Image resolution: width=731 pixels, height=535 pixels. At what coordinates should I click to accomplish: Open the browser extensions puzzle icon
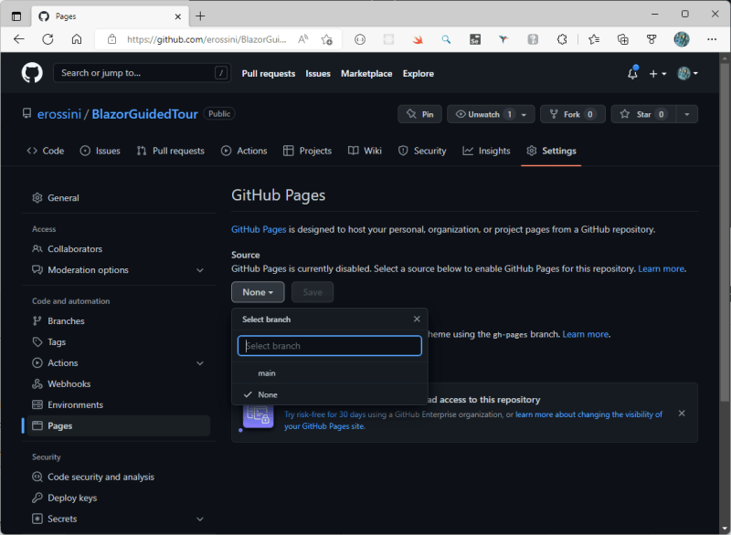(562, 39)
